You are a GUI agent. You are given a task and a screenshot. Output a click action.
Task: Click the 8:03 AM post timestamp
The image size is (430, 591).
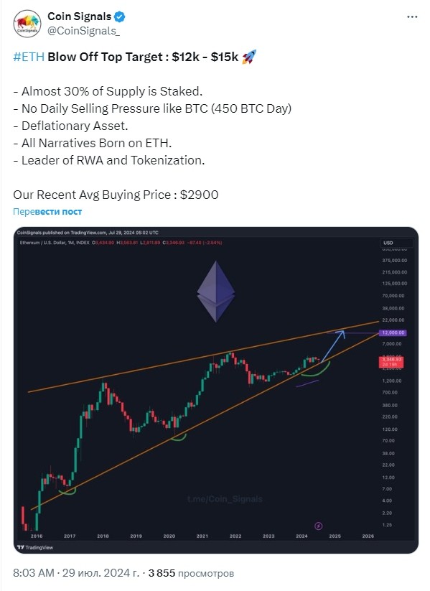34,573
